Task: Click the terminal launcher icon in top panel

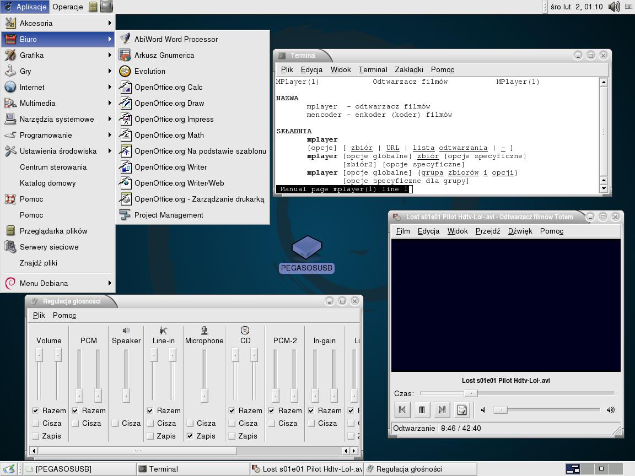Action: 106,7
